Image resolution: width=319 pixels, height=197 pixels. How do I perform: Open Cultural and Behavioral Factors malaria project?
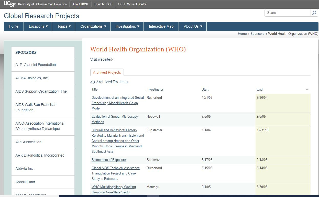118,141
